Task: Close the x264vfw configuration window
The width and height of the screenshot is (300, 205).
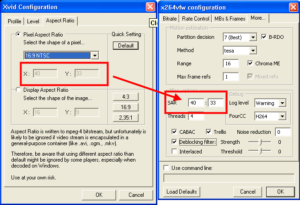Action: pyautogui.click(x=293, y=7)
